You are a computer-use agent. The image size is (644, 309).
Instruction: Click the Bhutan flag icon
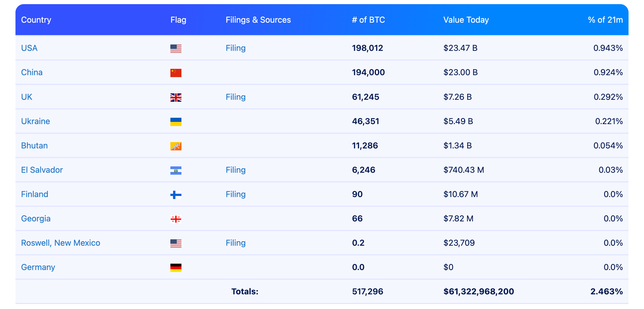[176, 146]
